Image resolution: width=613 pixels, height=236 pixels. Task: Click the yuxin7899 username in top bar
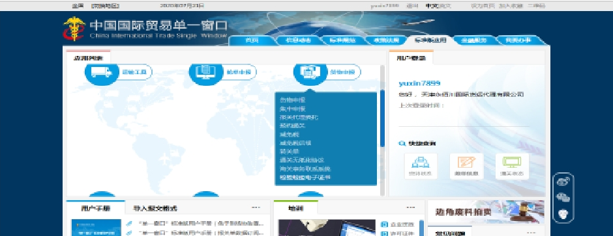pos(385,6)
